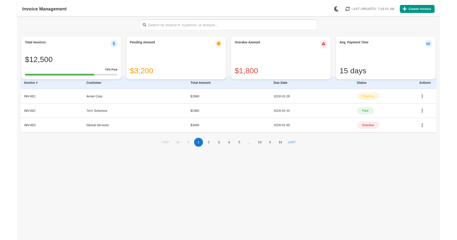This screenshot has width=457, height=240.
Task: Expand the three-dot menu for INV-003
Action: click(x=422, y=125)
